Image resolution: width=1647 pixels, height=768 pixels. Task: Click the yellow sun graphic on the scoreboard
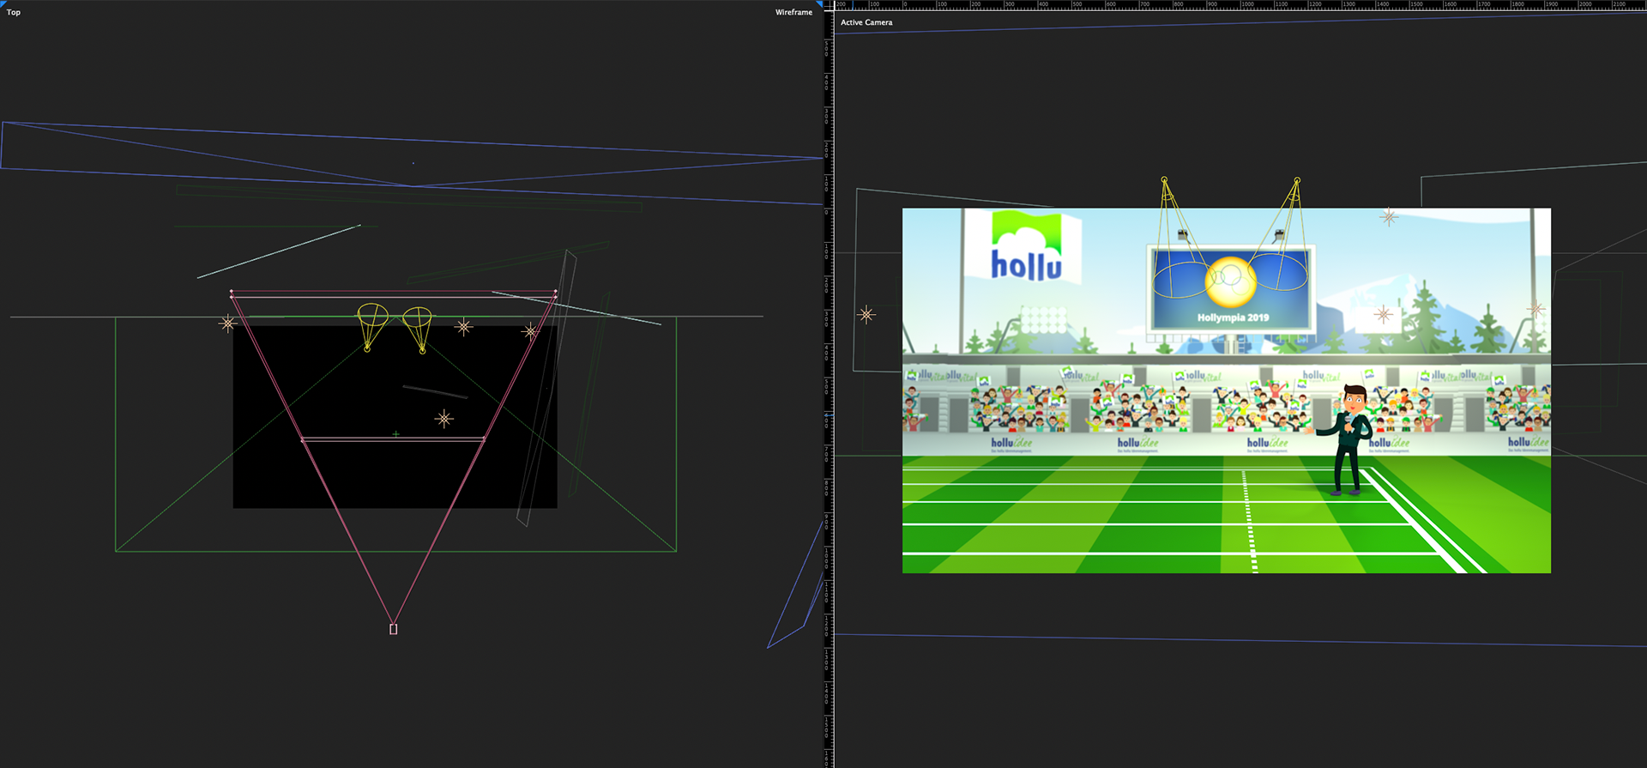[1231, 281]
